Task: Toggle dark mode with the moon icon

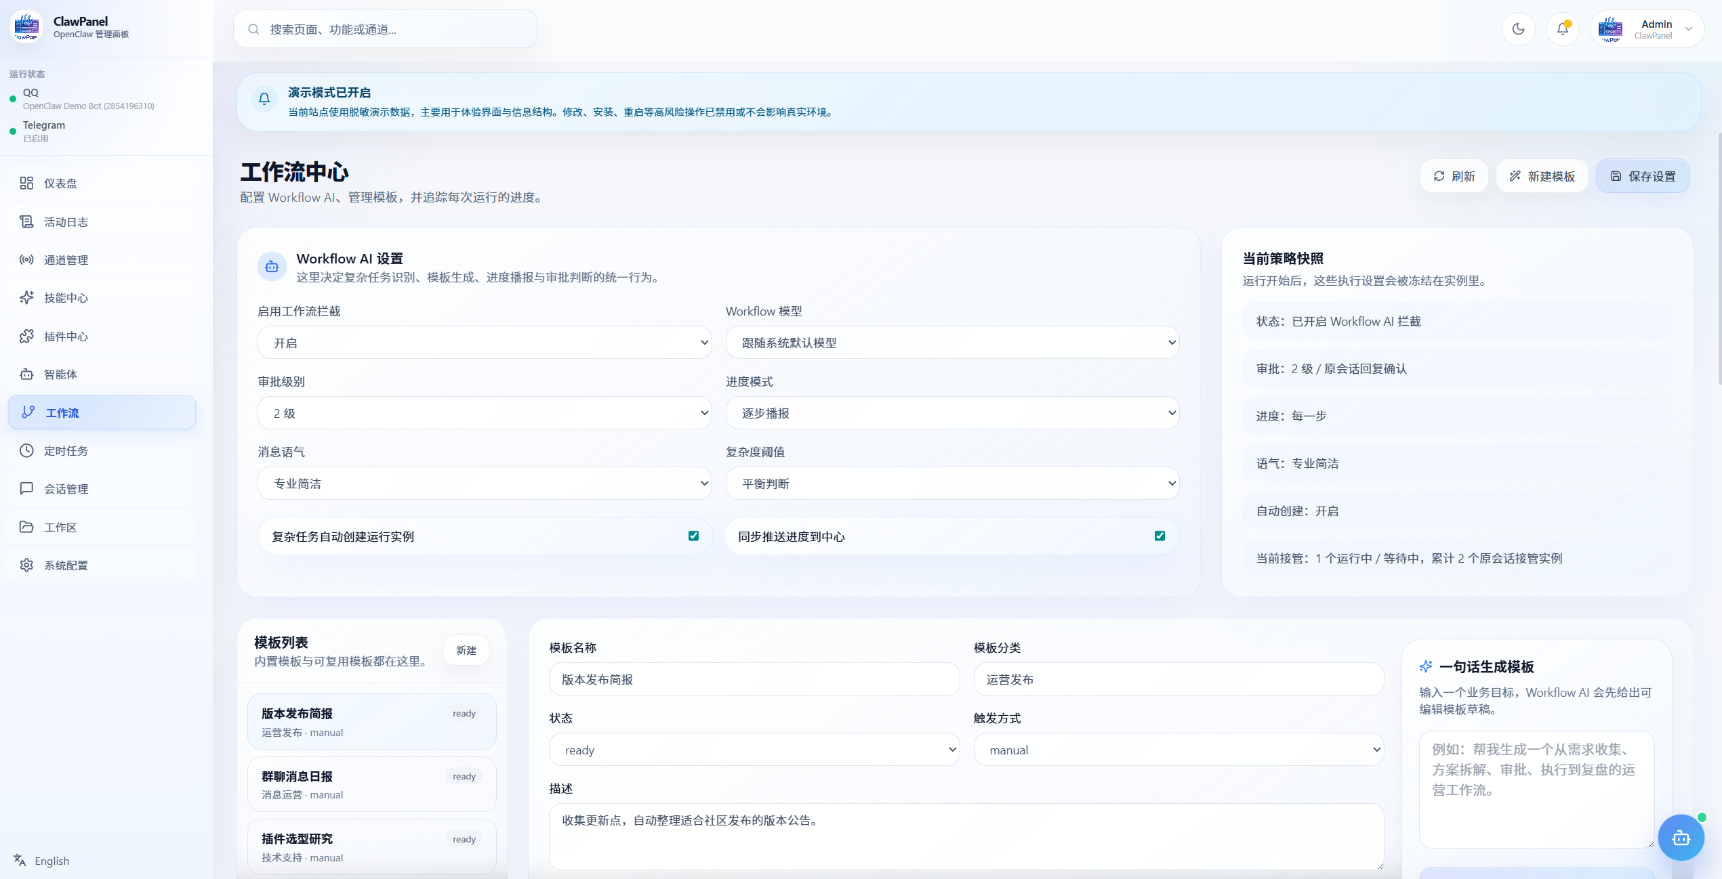Action: (x=1518, y=29)
